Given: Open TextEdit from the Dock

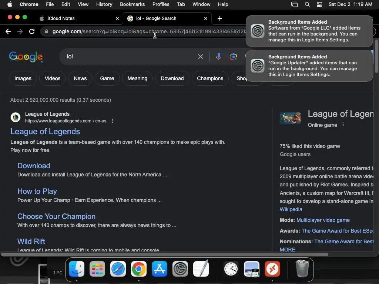Looking at the screenshot, I should 201,269.
